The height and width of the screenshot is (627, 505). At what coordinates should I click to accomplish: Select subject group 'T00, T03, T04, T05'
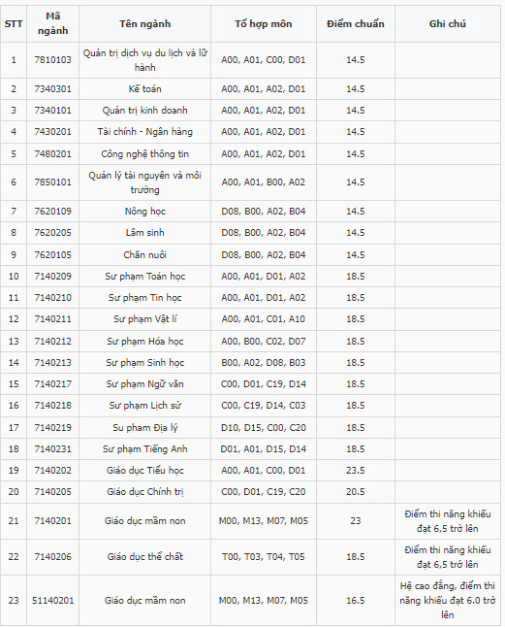click(264, 556)
